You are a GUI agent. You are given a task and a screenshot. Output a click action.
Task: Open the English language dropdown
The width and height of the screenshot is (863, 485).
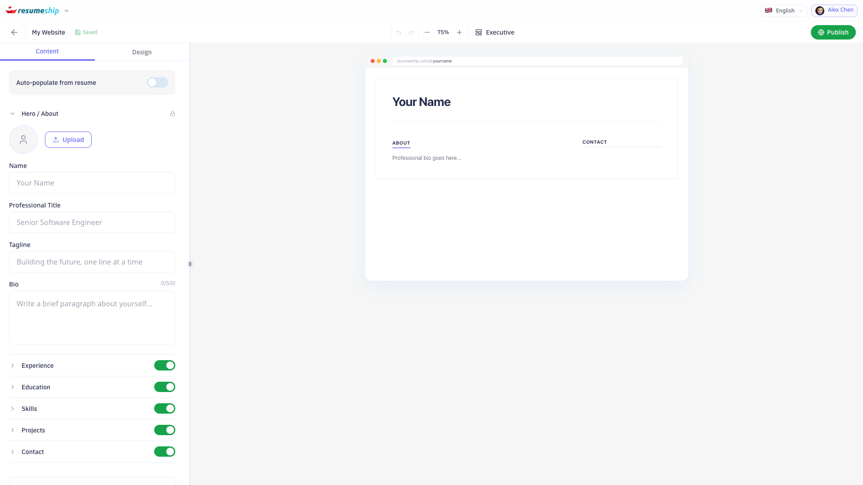tap(784, 11)
